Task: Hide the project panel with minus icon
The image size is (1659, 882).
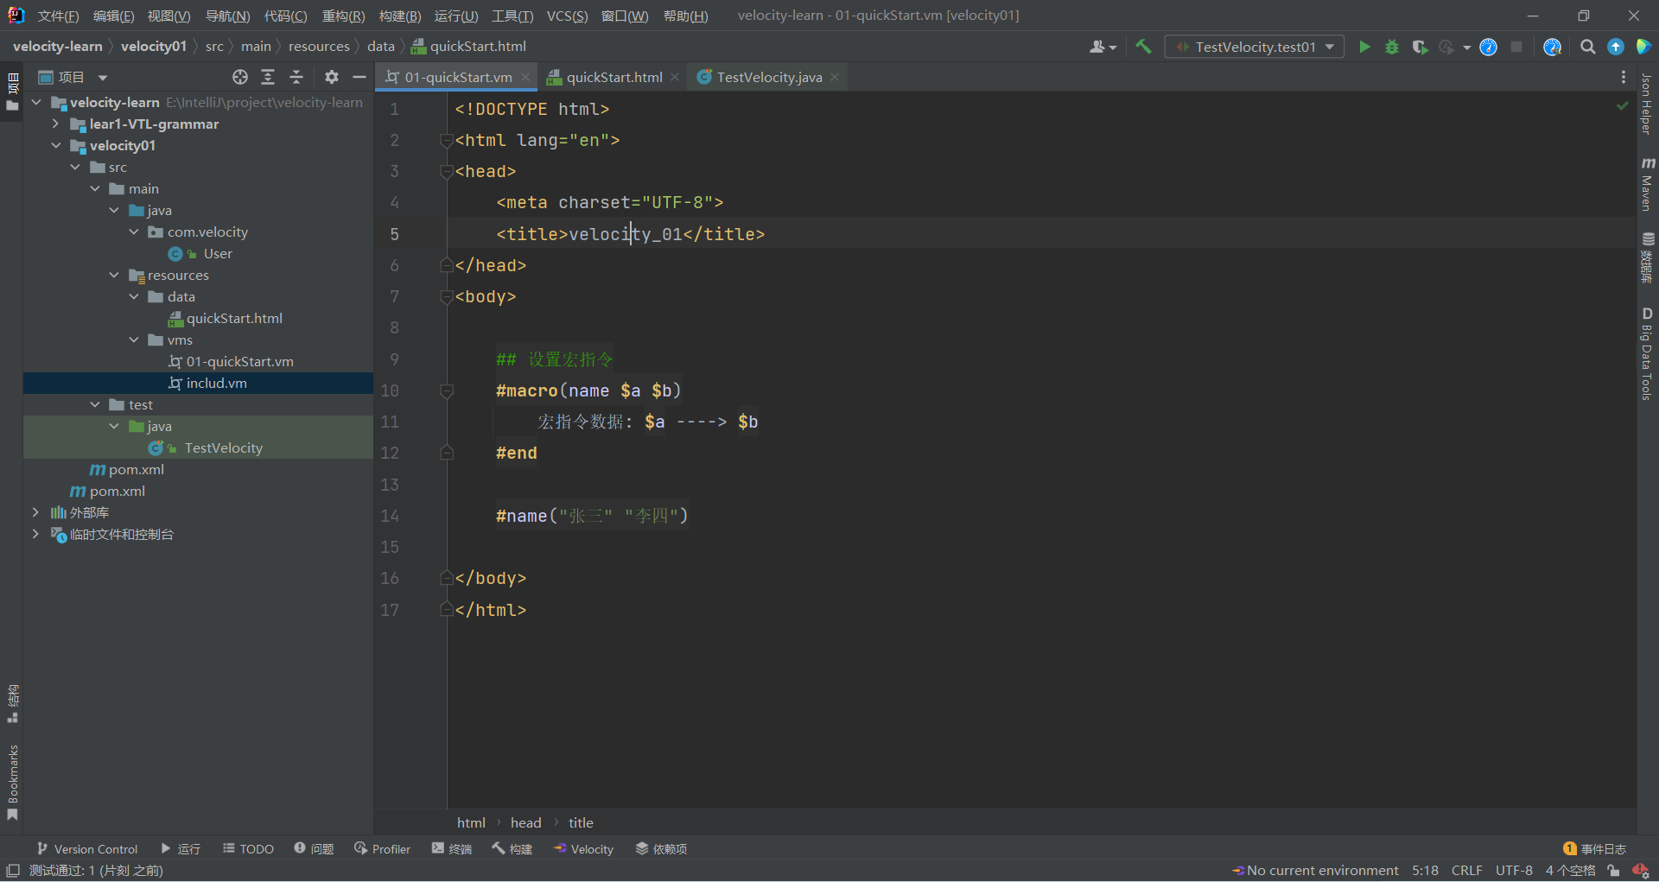Action: coord(359,77)
